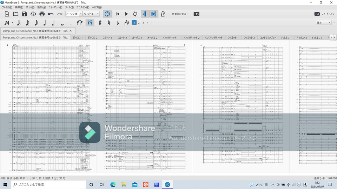Select voice 2
Viewport: 337px width, 189px height.
pyautogui.click(x=139, y=22)
